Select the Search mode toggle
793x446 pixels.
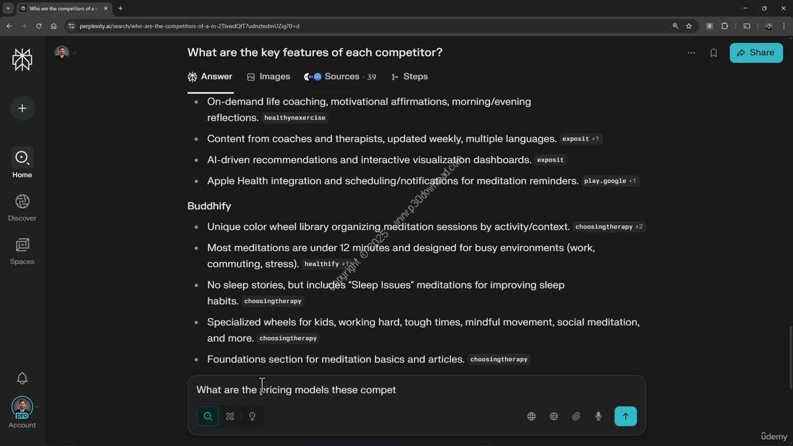coord(208,416)
